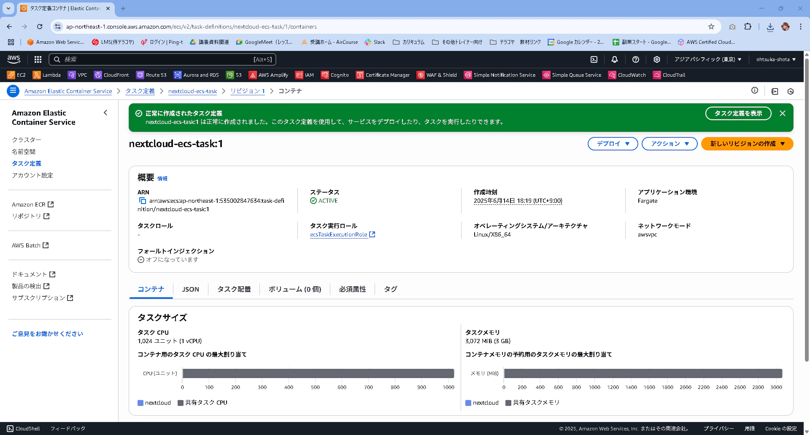This screenshot has height=435, width=810.
Task: Open the EC2 service shortcut
Action: click(x=16, y=75)
